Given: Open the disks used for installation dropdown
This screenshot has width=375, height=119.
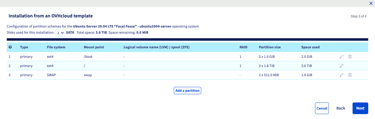Looking at the screenshot, I should (60, 32).
